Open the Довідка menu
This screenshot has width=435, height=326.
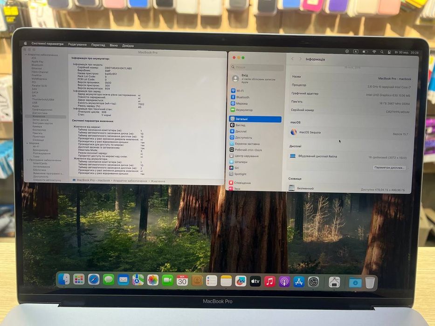(128, 46)
